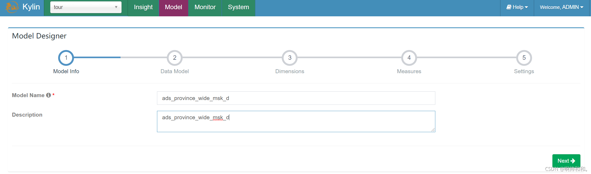Click the Data Model step label
The height and width of the screenshot is (174, 591).
tap(175, 71)
